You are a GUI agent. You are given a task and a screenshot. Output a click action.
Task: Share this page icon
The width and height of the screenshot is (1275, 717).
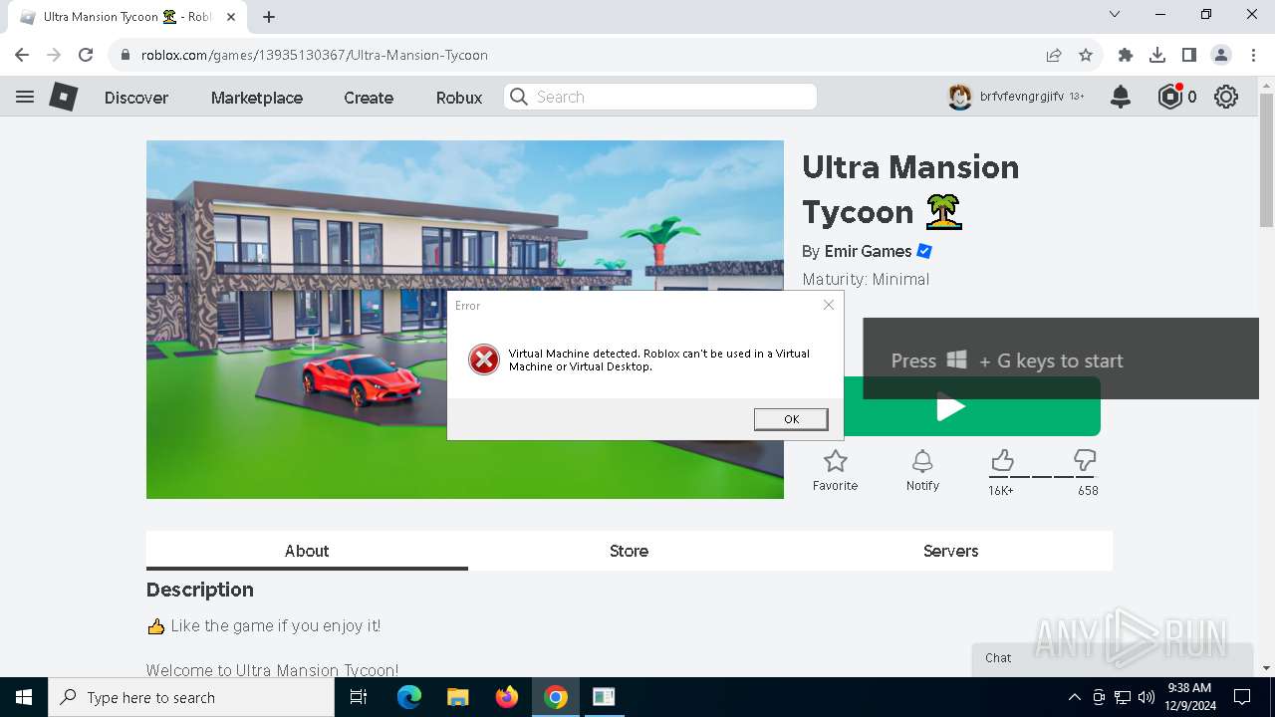pyautogui.click(x=1054, y=55)
